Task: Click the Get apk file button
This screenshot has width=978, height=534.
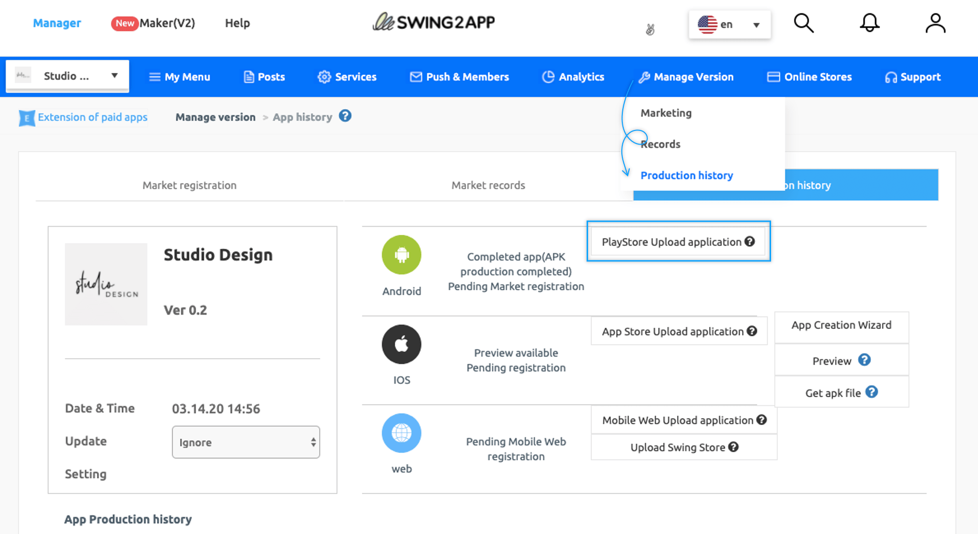Action: click(842, 392)
